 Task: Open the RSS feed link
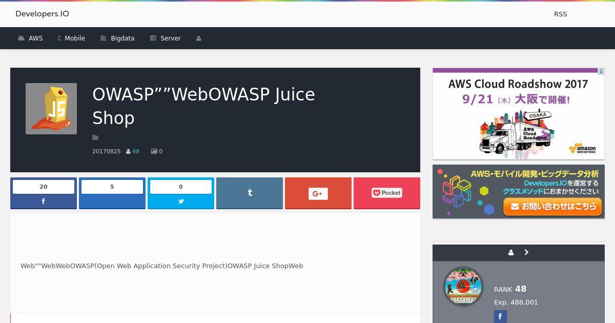[x=560, y=14]
